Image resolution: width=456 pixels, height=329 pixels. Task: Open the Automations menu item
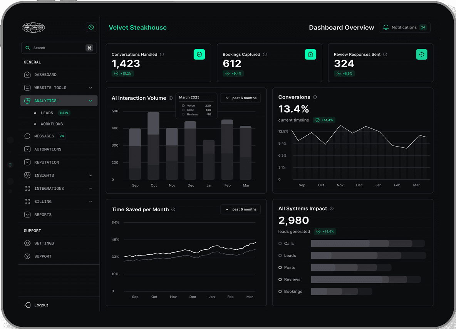click(x=59, y=149)
